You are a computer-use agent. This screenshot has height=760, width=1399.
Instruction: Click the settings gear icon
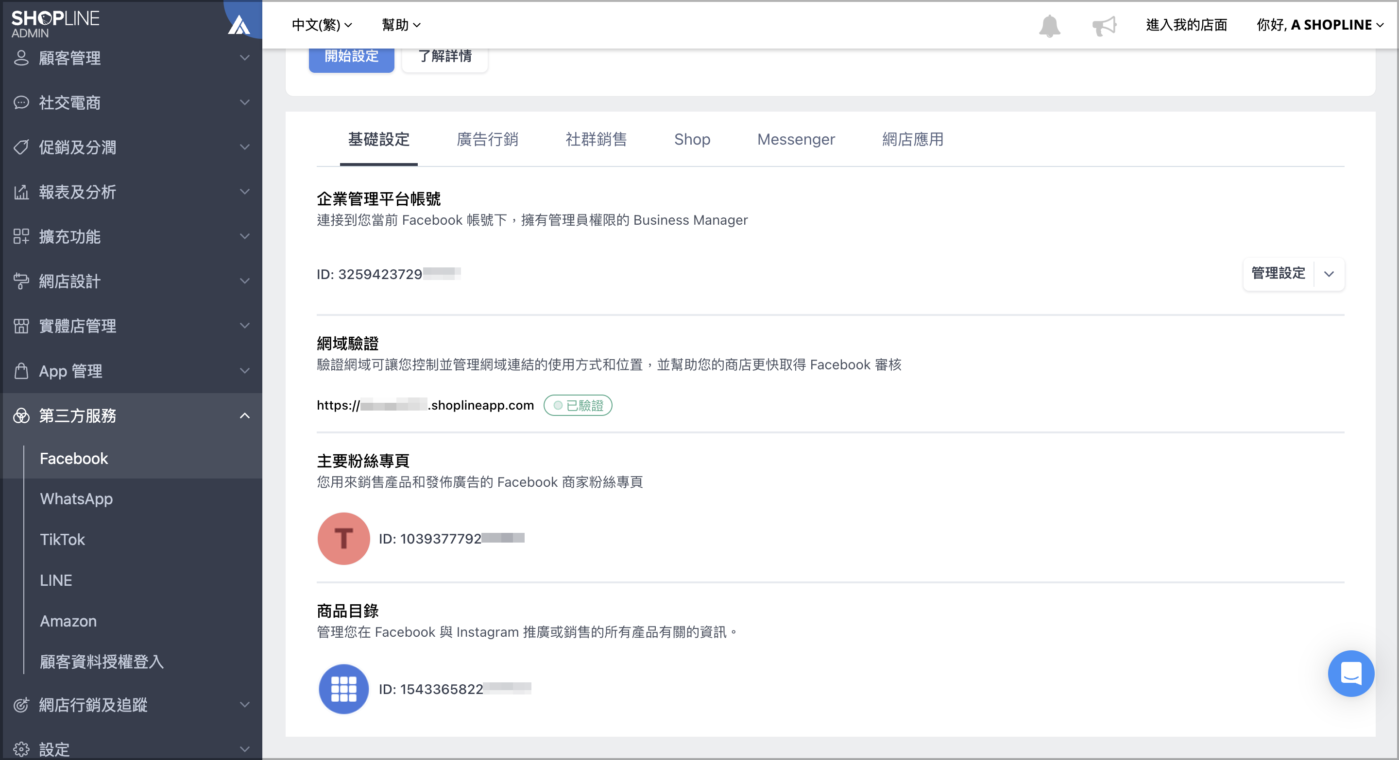[x=21, y=749]
